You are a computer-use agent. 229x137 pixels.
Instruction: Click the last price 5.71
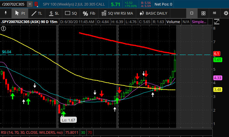115,4
